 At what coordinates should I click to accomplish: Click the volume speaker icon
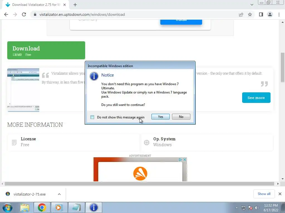click(257, 208)
